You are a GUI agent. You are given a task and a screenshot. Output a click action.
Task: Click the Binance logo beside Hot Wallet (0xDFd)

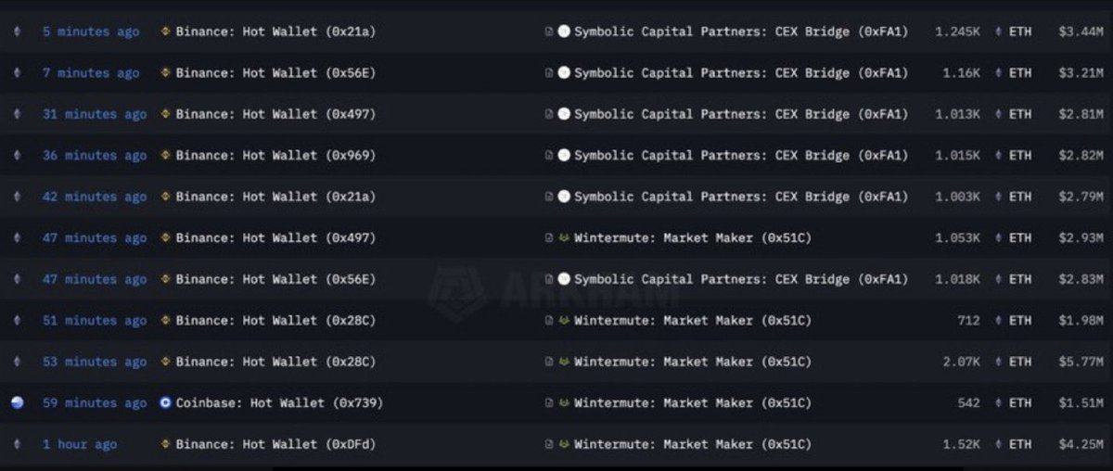point(166,444)
